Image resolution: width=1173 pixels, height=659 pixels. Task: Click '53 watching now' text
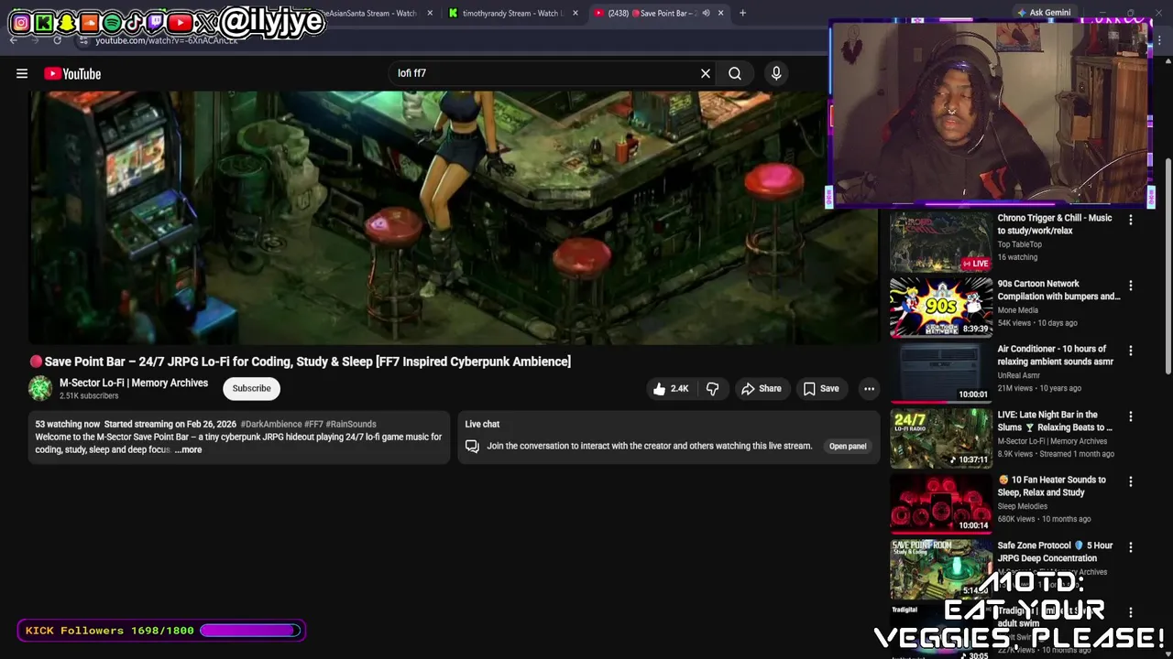point(68,424)
